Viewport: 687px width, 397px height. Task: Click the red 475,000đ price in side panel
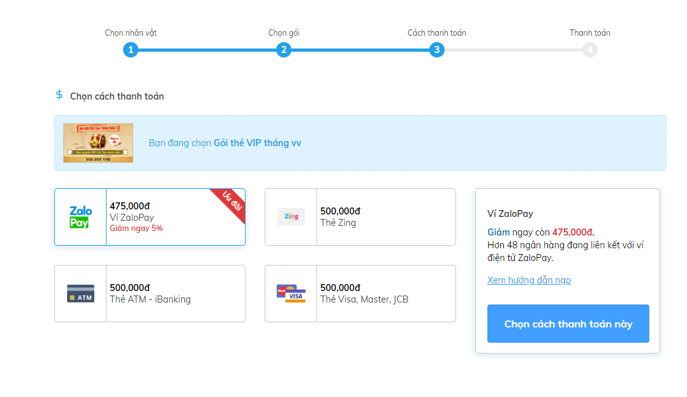click(573, 232)
